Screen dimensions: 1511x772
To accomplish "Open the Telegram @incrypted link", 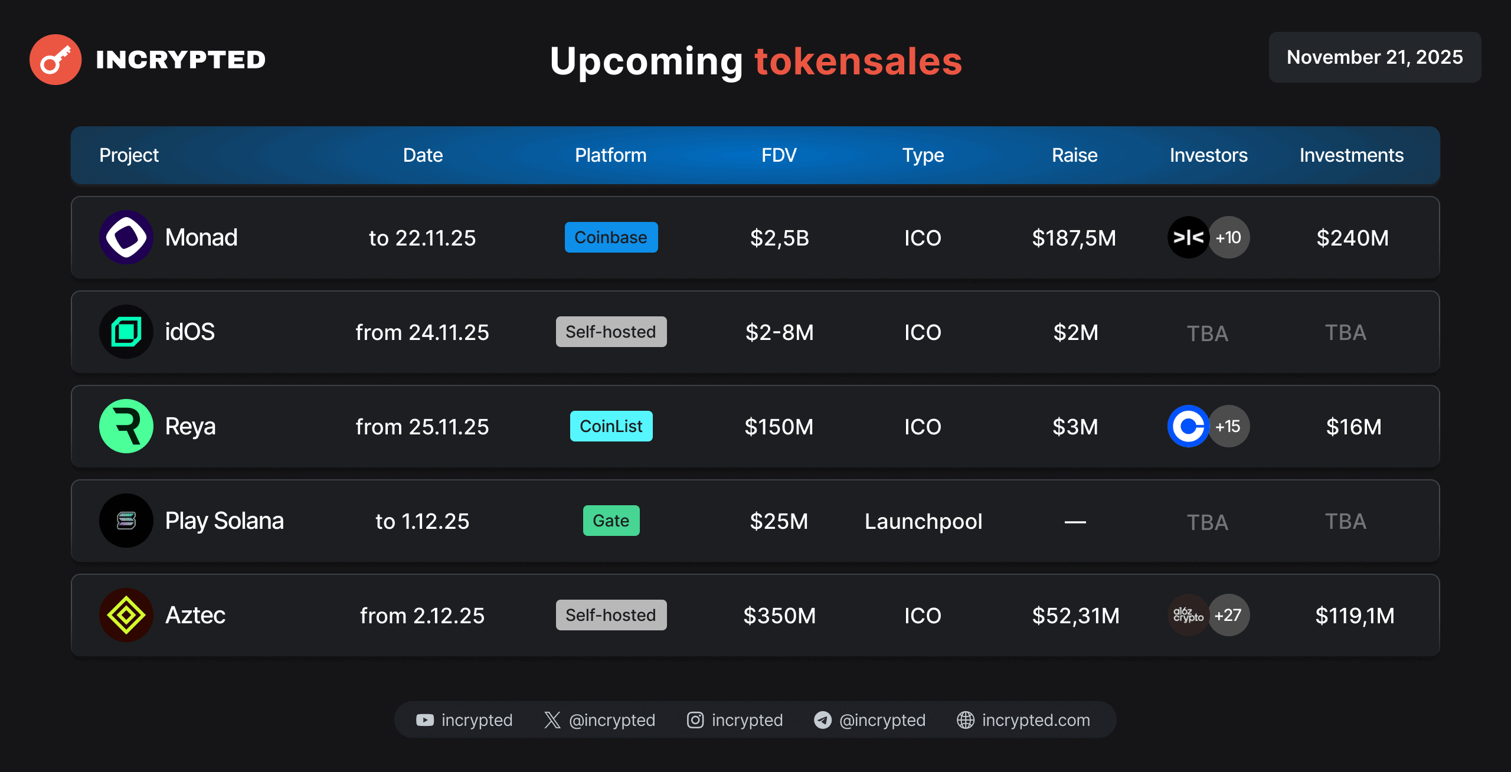I will coord(870,720).
